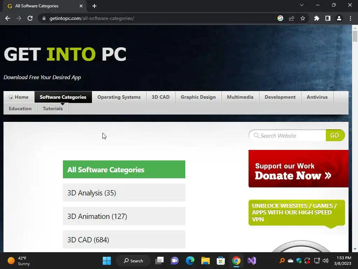Image resolution: width=358 pixels, height=269 pixels.
Task: Open the Windows Security tray icon
Action: point(299,261)
